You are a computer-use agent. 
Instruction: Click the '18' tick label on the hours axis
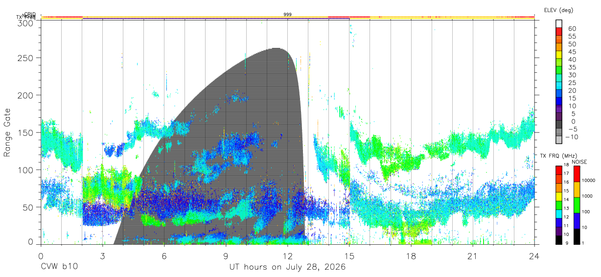[411, 256]
